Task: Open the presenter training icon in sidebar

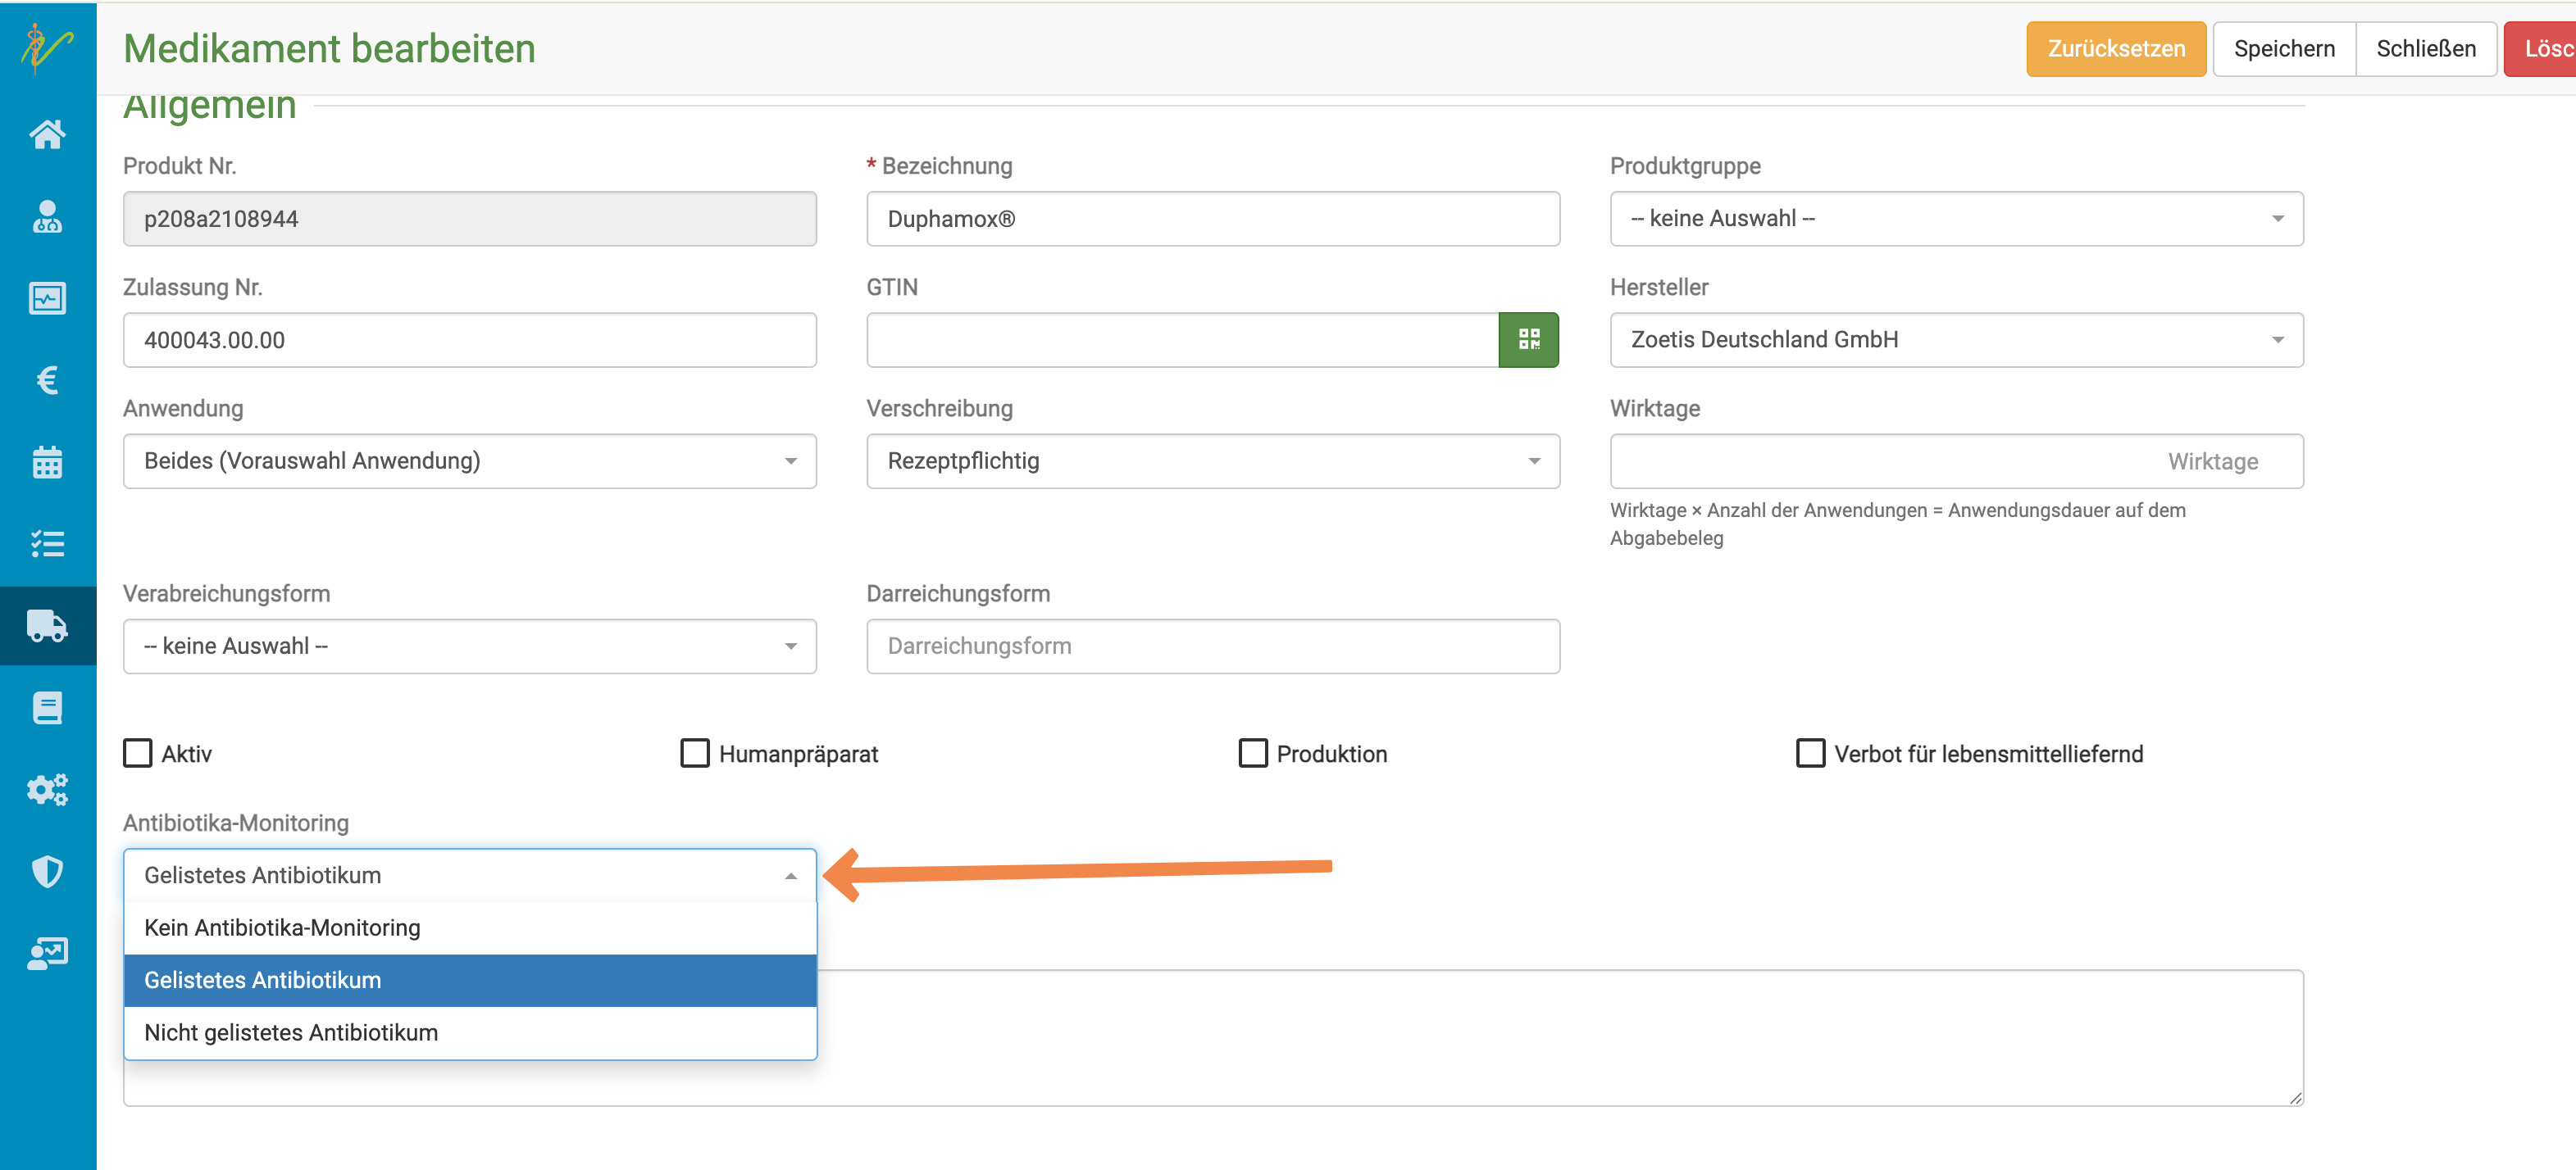Action: tap(47, 953)
